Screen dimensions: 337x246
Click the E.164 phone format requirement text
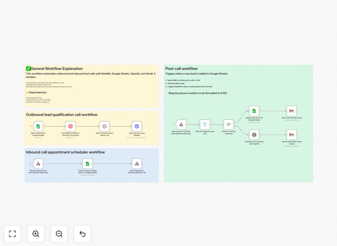tap(198, 93)
